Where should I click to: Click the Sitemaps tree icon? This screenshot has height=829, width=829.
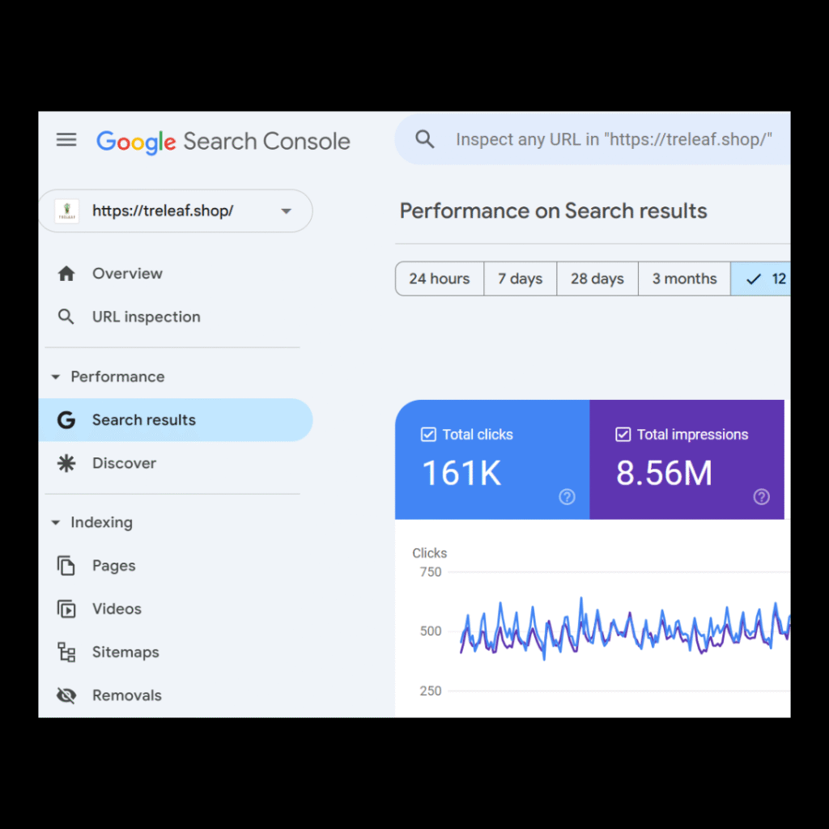click(x=66, y=653)
